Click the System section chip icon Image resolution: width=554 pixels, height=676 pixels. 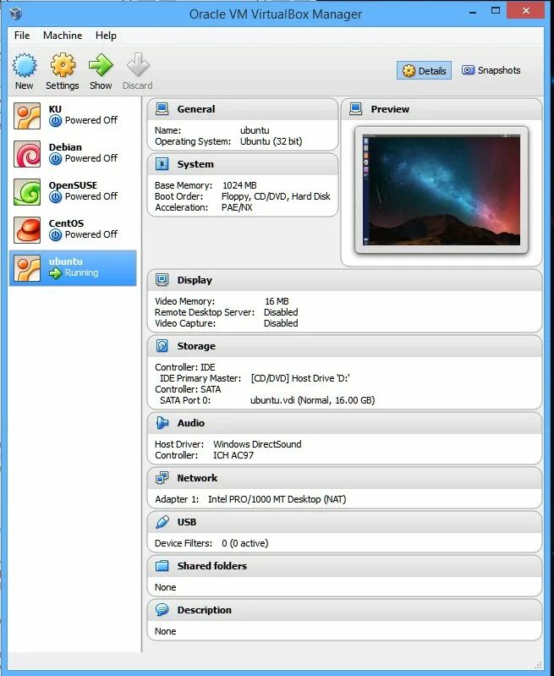click(x=162, y=164)
